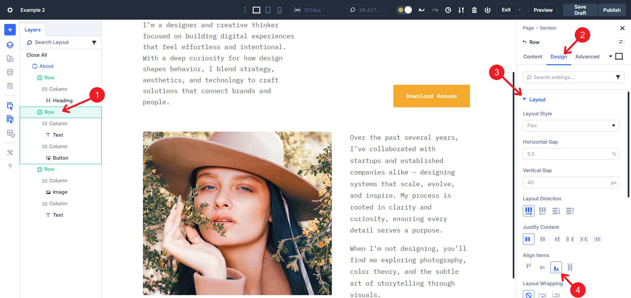Select the first Layout Direction row option
The width and height of the screenshot is (631, 298).
pos(528,211)
